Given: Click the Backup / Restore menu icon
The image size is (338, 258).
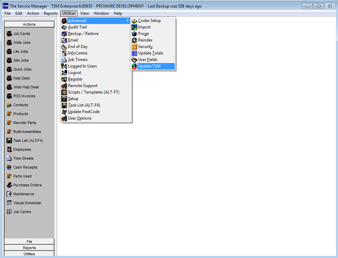Looking at the screenshot, I should (64, 34).
